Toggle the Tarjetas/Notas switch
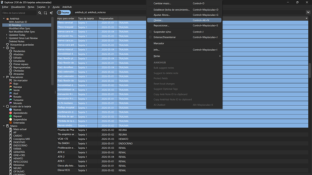 tap(64, 12)
